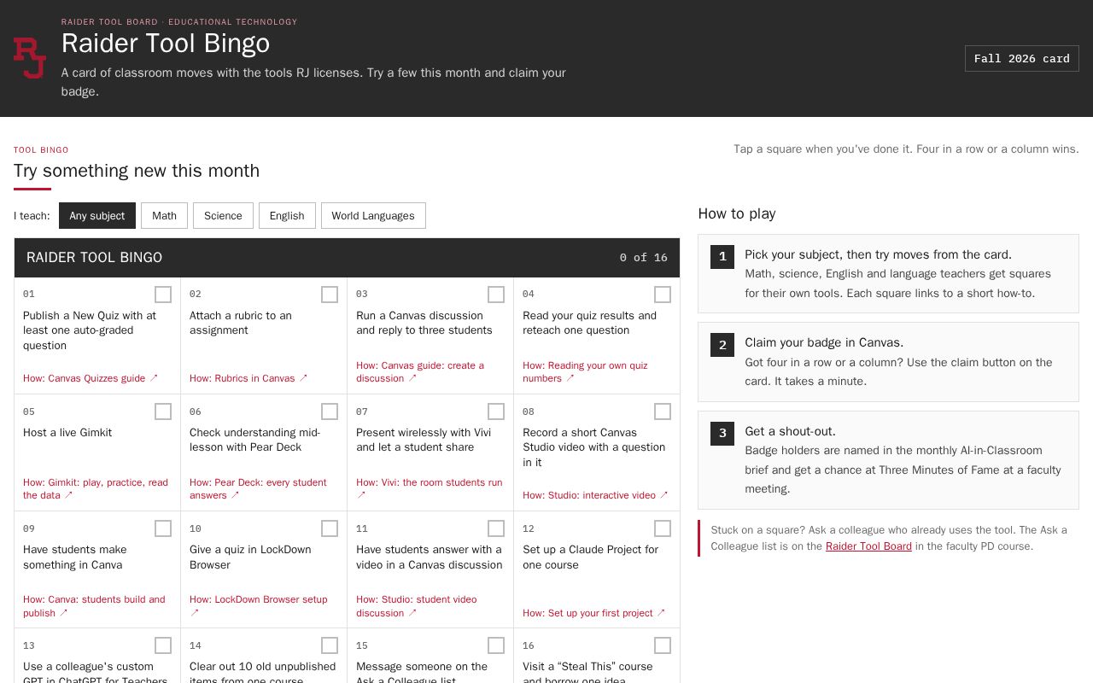Click the How to play heading
Viewport: 1093px width, 683px height.
[x=737, y=213]
